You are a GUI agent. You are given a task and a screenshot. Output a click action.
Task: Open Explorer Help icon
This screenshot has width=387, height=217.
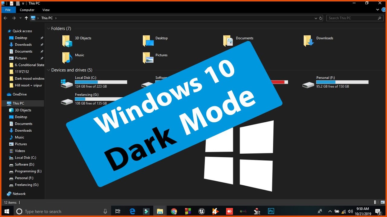(x=384, y=10)
